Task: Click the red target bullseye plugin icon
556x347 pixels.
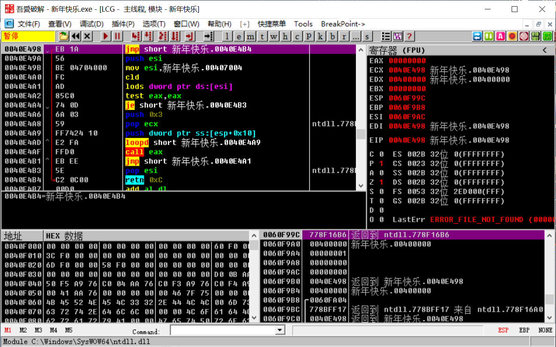Action: coord(524,36)
